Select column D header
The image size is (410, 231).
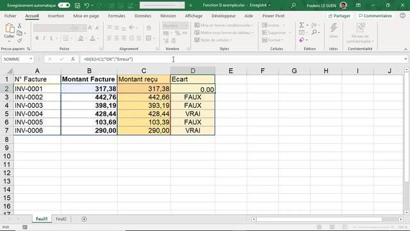(x=193, y=71)
